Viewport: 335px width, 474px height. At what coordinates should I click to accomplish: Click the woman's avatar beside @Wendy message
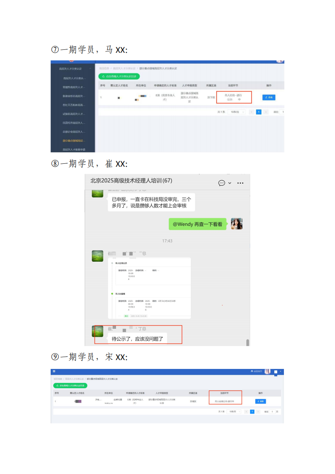237,224
